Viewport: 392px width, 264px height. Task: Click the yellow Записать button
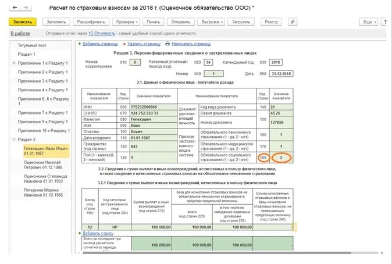coord(23,22)
